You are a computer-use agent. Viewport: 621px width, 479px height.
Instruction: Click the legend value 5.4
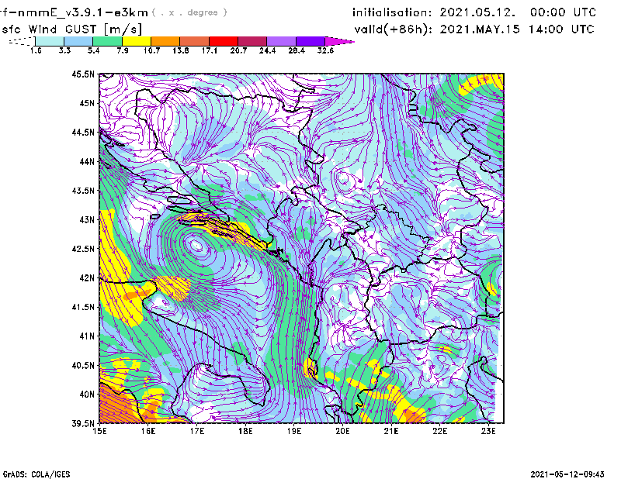point(93,50)
